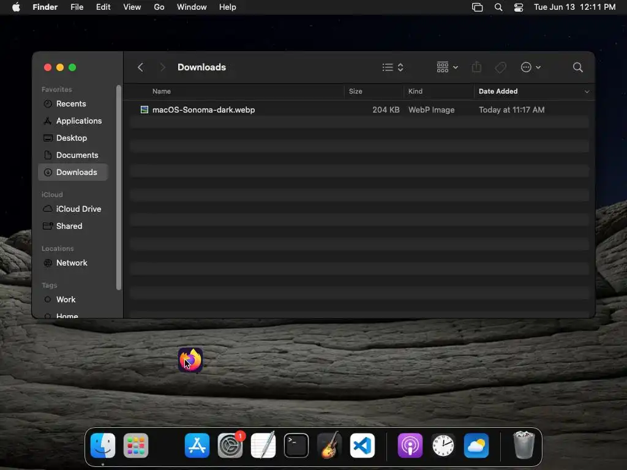
Task: Open the View menu
Action: point(132,7)
